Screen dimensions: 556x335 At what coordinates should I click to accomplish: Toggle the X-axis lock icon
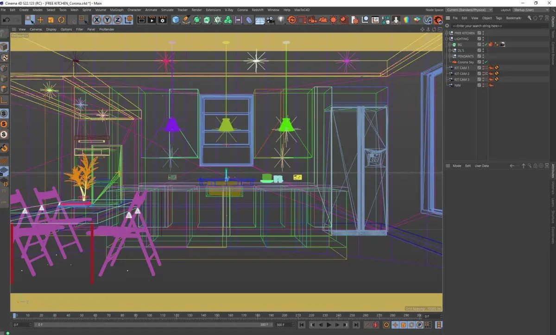pos(96,19)
